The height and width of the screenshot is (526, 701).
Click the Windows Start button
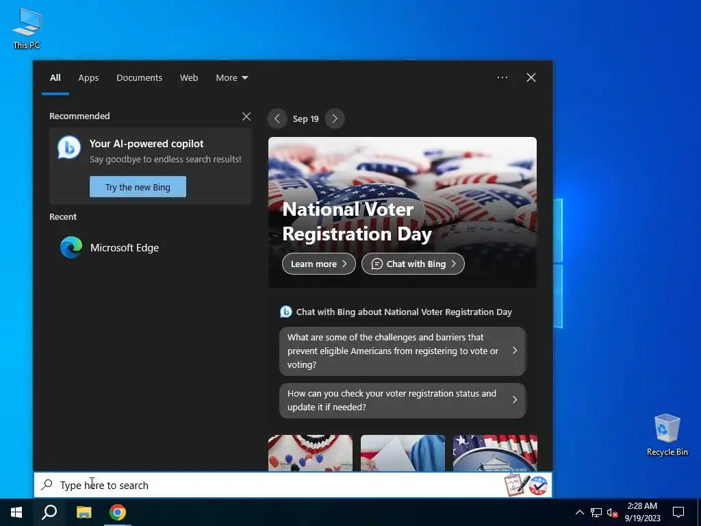point(16,512)
